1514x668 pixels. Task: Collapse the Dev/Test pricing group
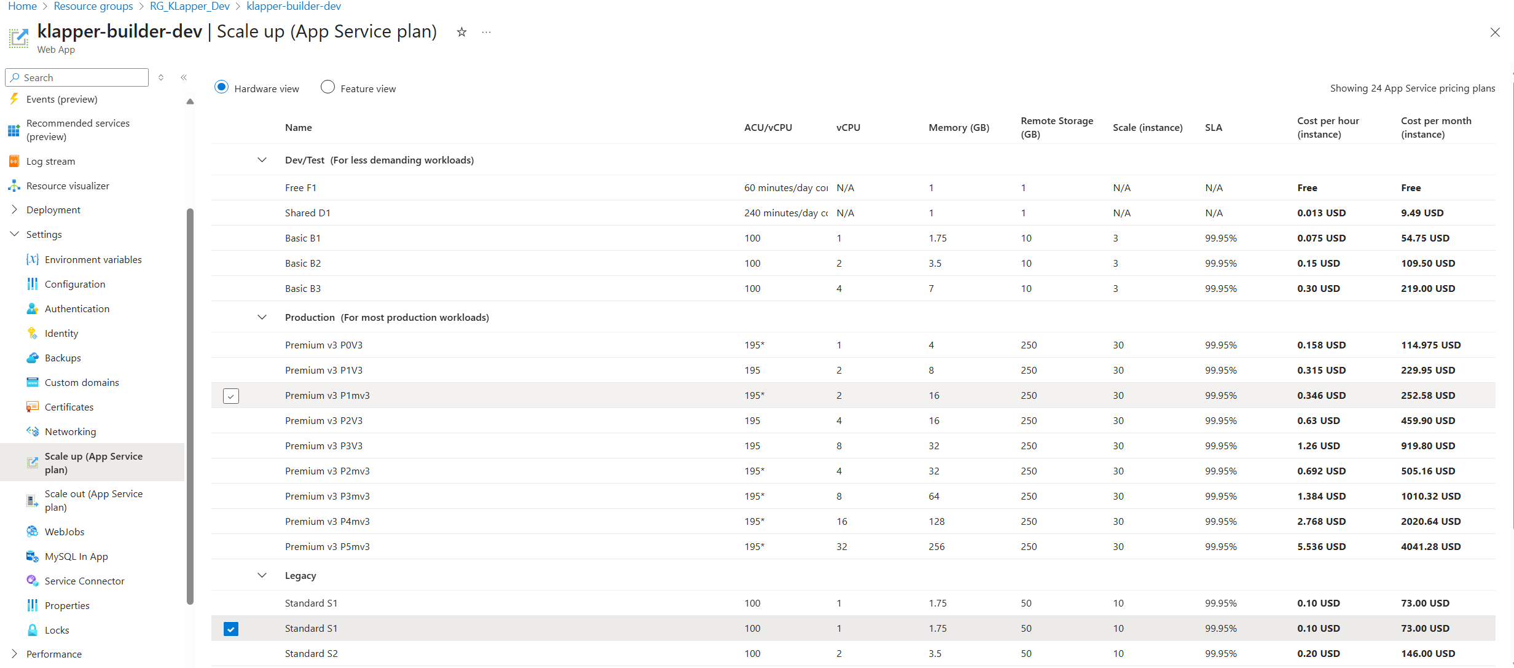[262, 160]
